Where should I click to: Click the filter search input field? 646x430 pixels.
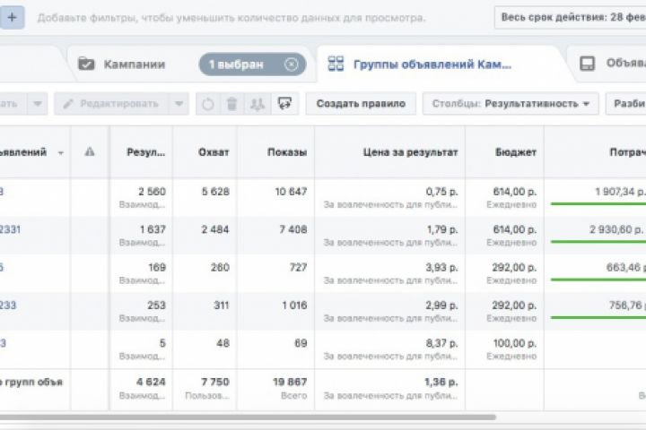coord(231,18)
